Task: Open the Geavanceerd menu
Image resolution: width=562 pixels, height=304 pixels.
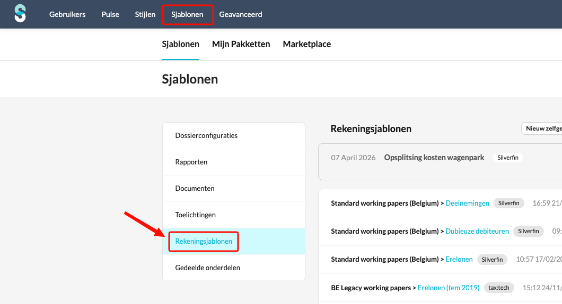Action: click(x=241, y=14)
